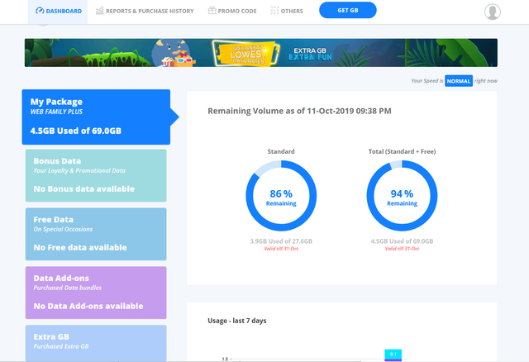Click the Promo Code gift icon
The width and height of the screenshot is (529, 362).
click(212, 11)
